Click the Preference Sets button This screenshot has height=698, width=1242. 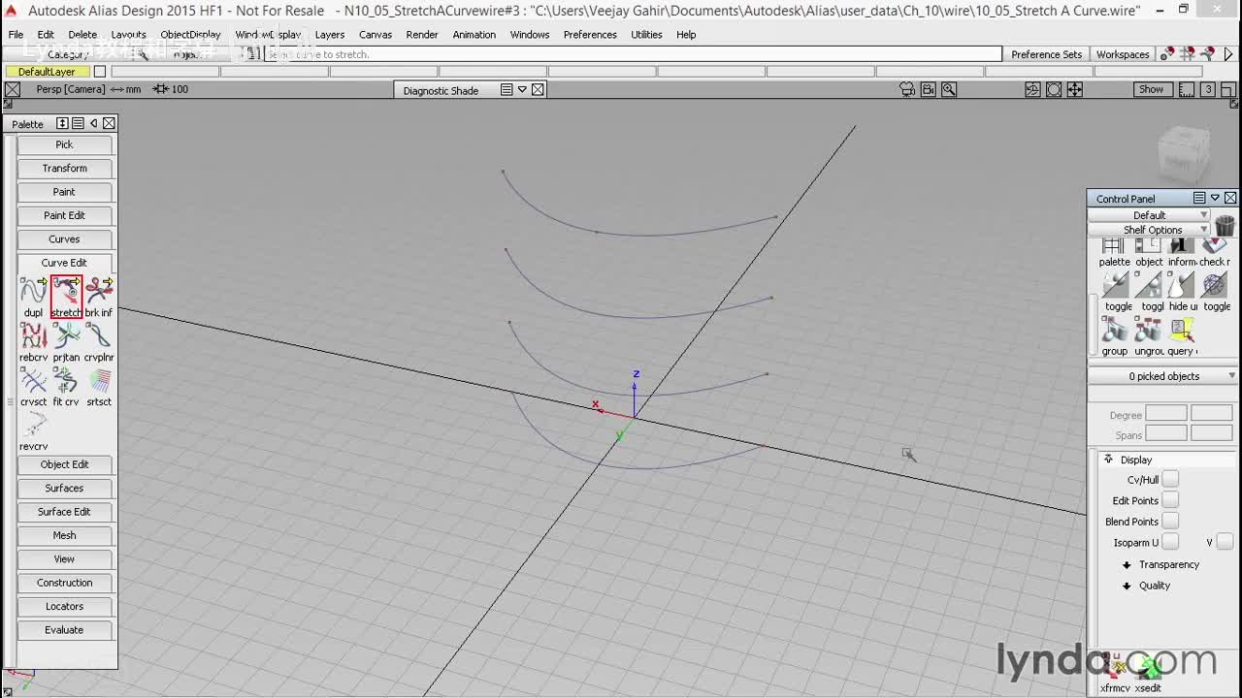click(1046, 54)
